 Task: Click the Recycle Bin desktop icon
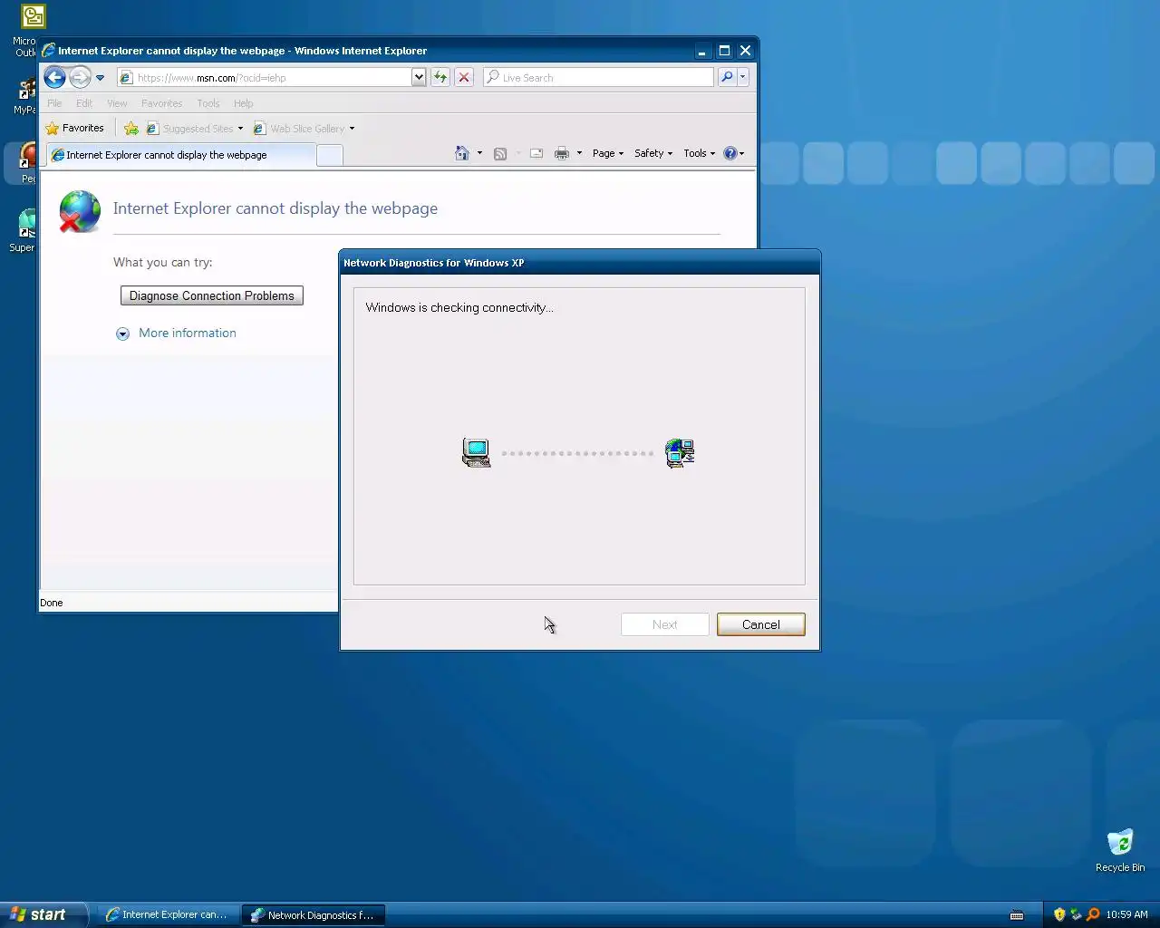point(1120,850)
